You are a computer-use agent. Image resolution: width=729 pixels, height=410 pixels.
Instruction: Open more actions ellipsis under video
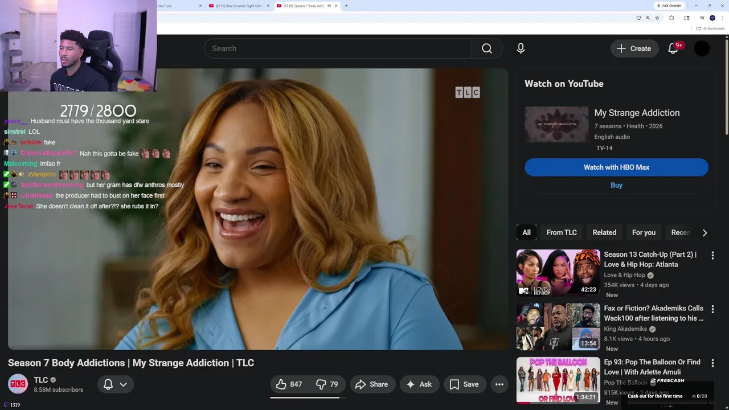click(499, 384)
